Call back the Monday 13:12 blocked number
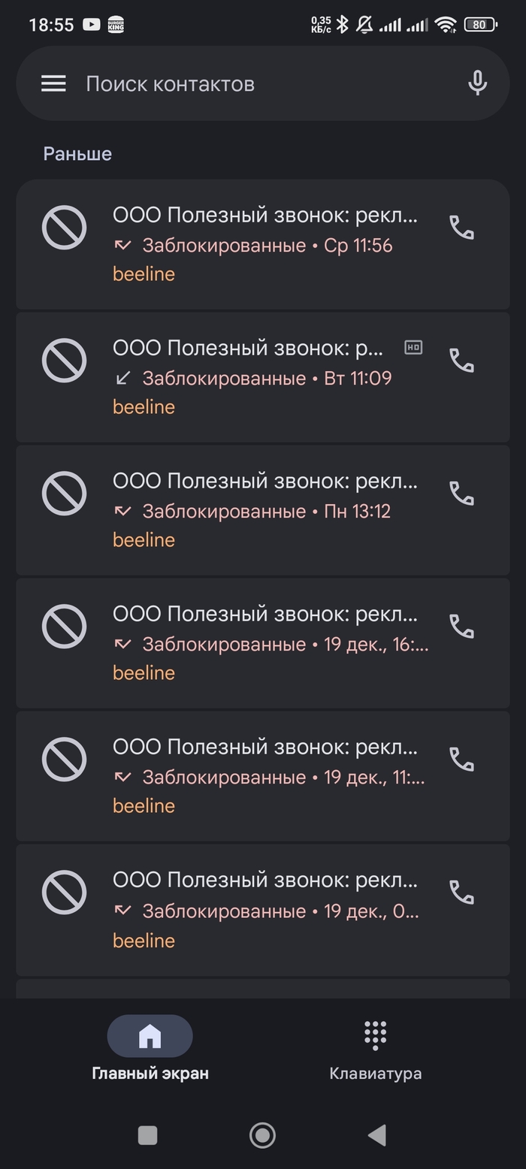The image size is (526, 1169). [x=461, y=494]
